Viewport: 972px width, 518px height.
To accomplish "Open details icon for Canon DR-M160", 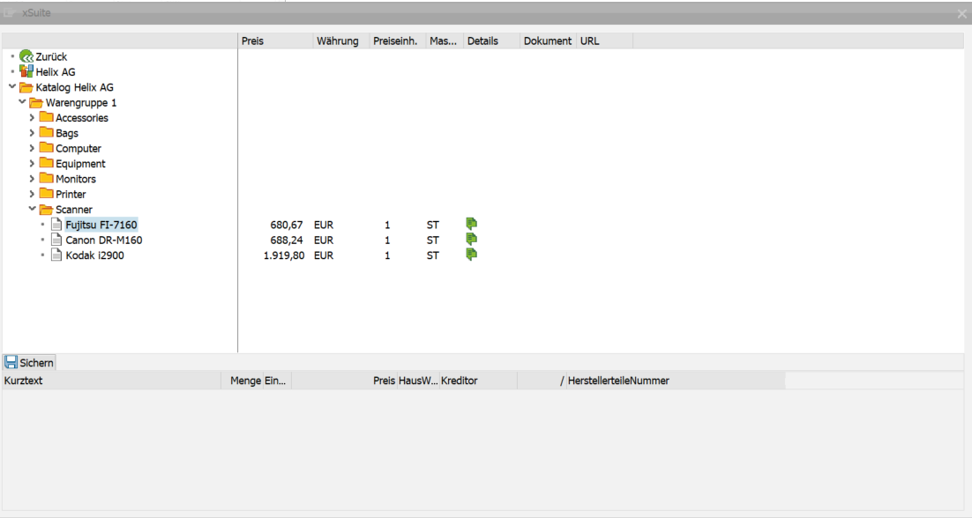I will (471, 240).
